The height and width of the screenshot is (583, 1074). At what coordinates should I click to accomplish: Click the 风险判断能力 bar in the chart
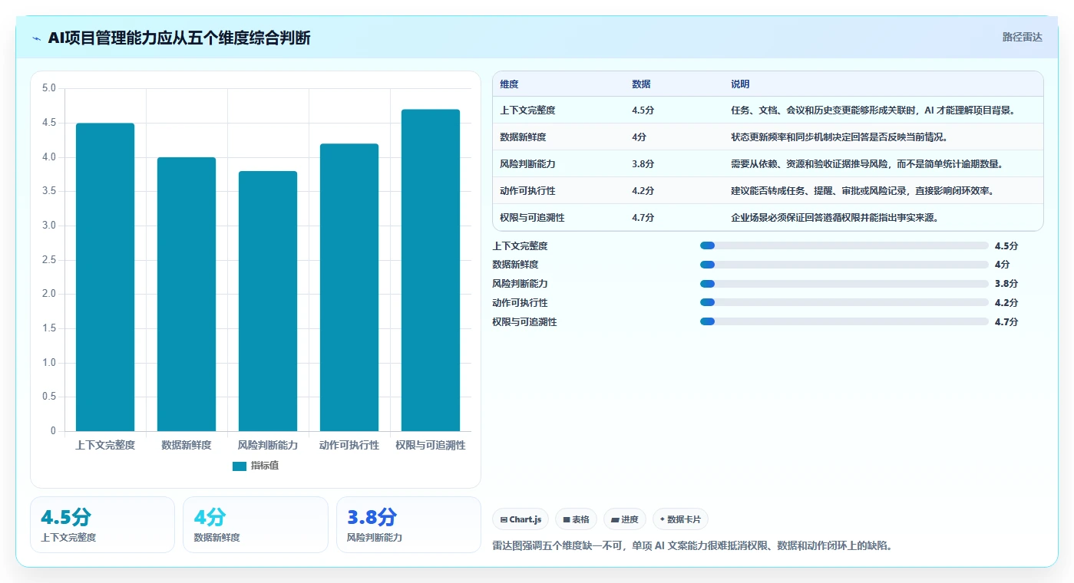click(x=268, y=301)
